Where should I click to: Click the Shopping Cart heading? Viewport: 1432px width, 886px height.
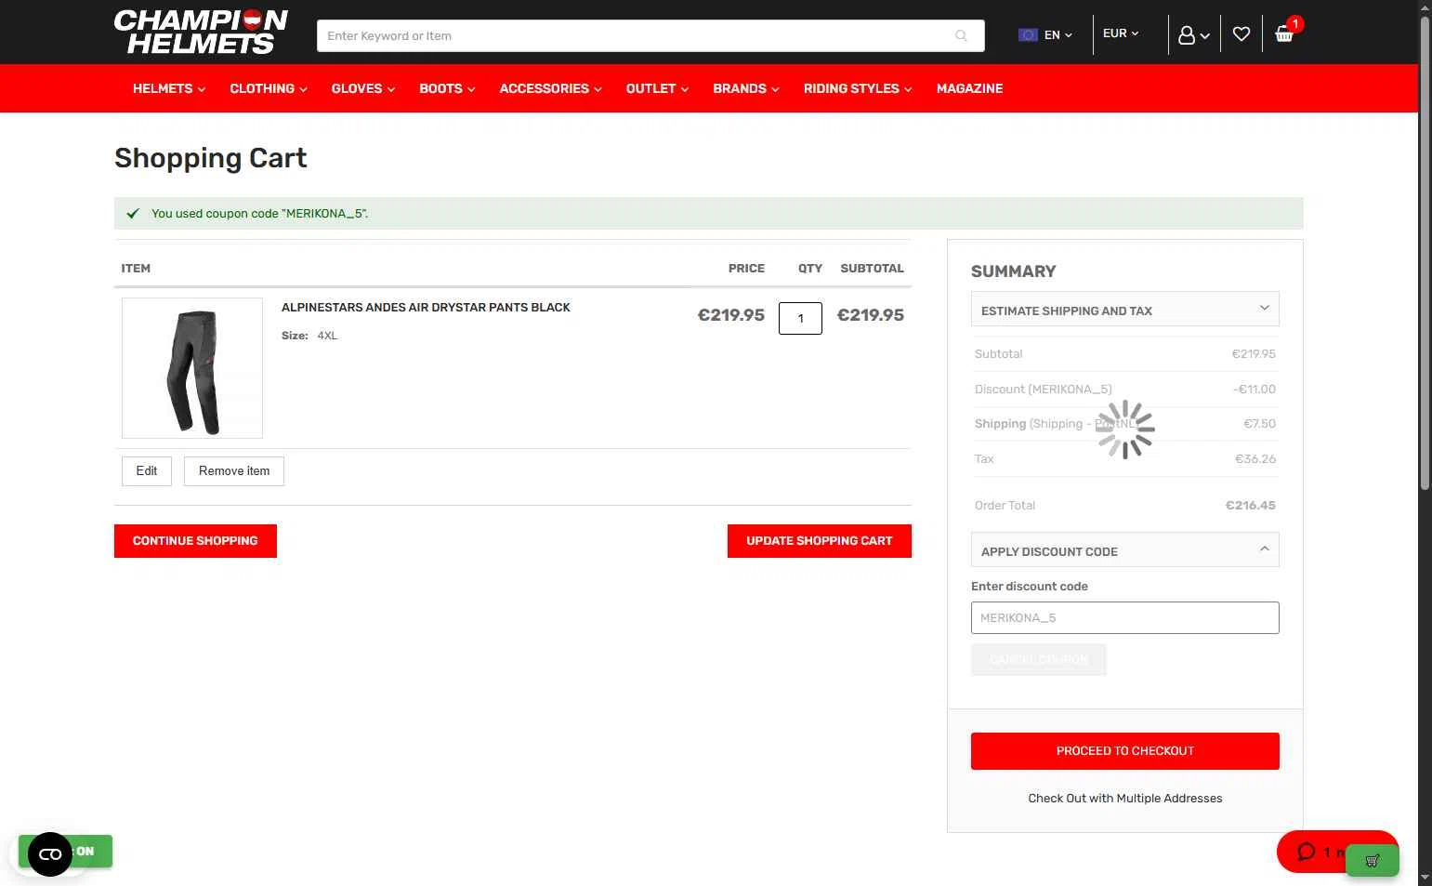tap(211, 158)
